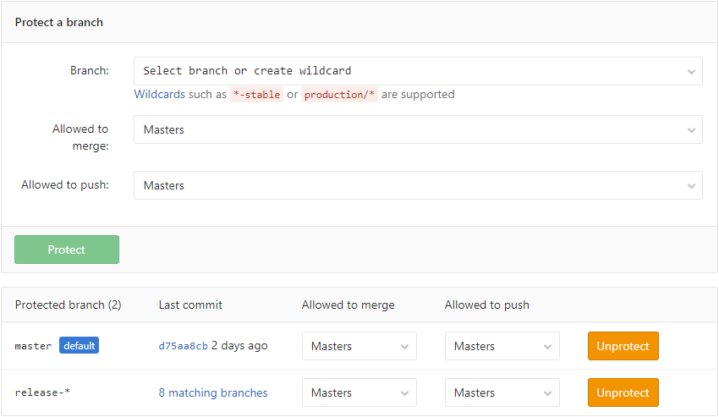Viewport: 719px width, 417px height.
Task: Click the release-* wildcard branch name
Action: pyautogui.click(x=42, y=392)
